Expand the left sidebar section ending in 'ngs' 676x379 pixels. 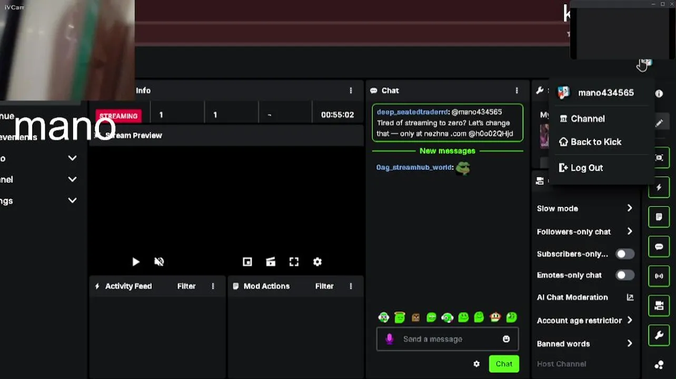coord(72,201)
